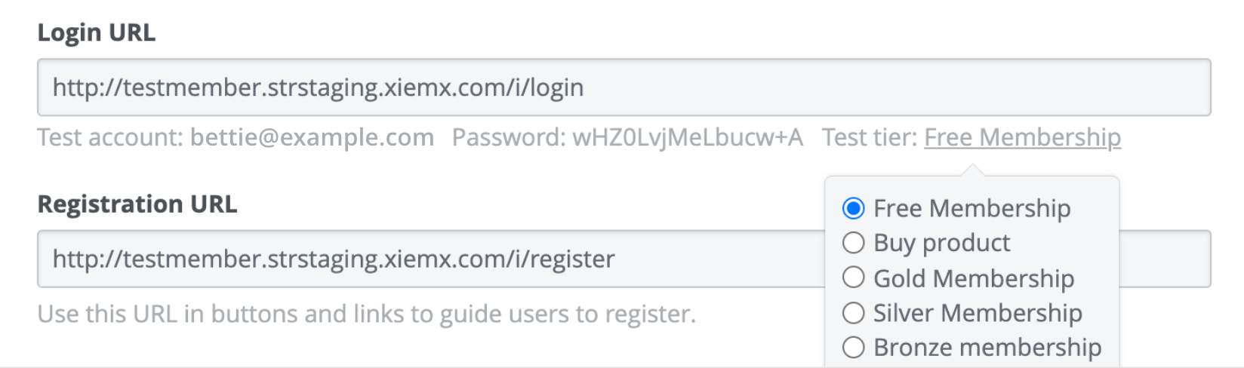Click the Silver Membership label text
Viewport: 1244px width, 368px height.
click(978, 313)
